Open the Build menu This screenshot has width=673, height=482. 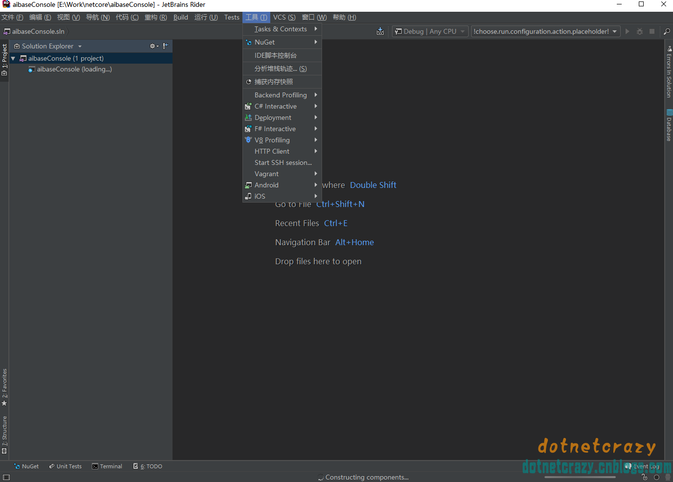click(x=181, y=17)
